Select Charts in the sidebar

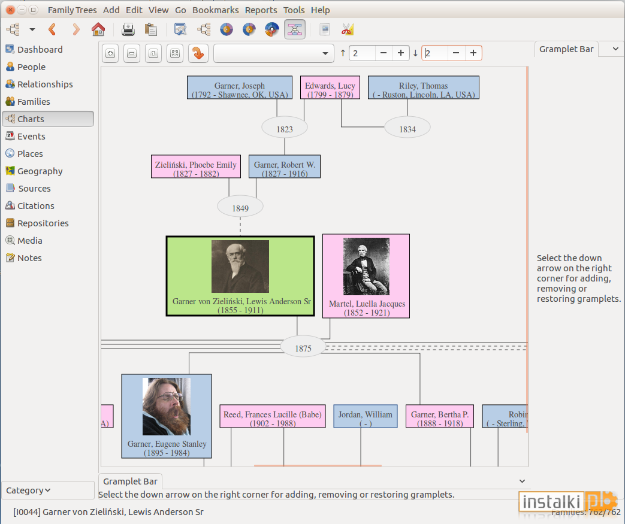(48, 119)
